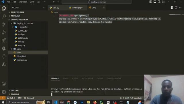Expand the Outline section
This screenshot has height=104, width=184.
[x=28, y=90]
